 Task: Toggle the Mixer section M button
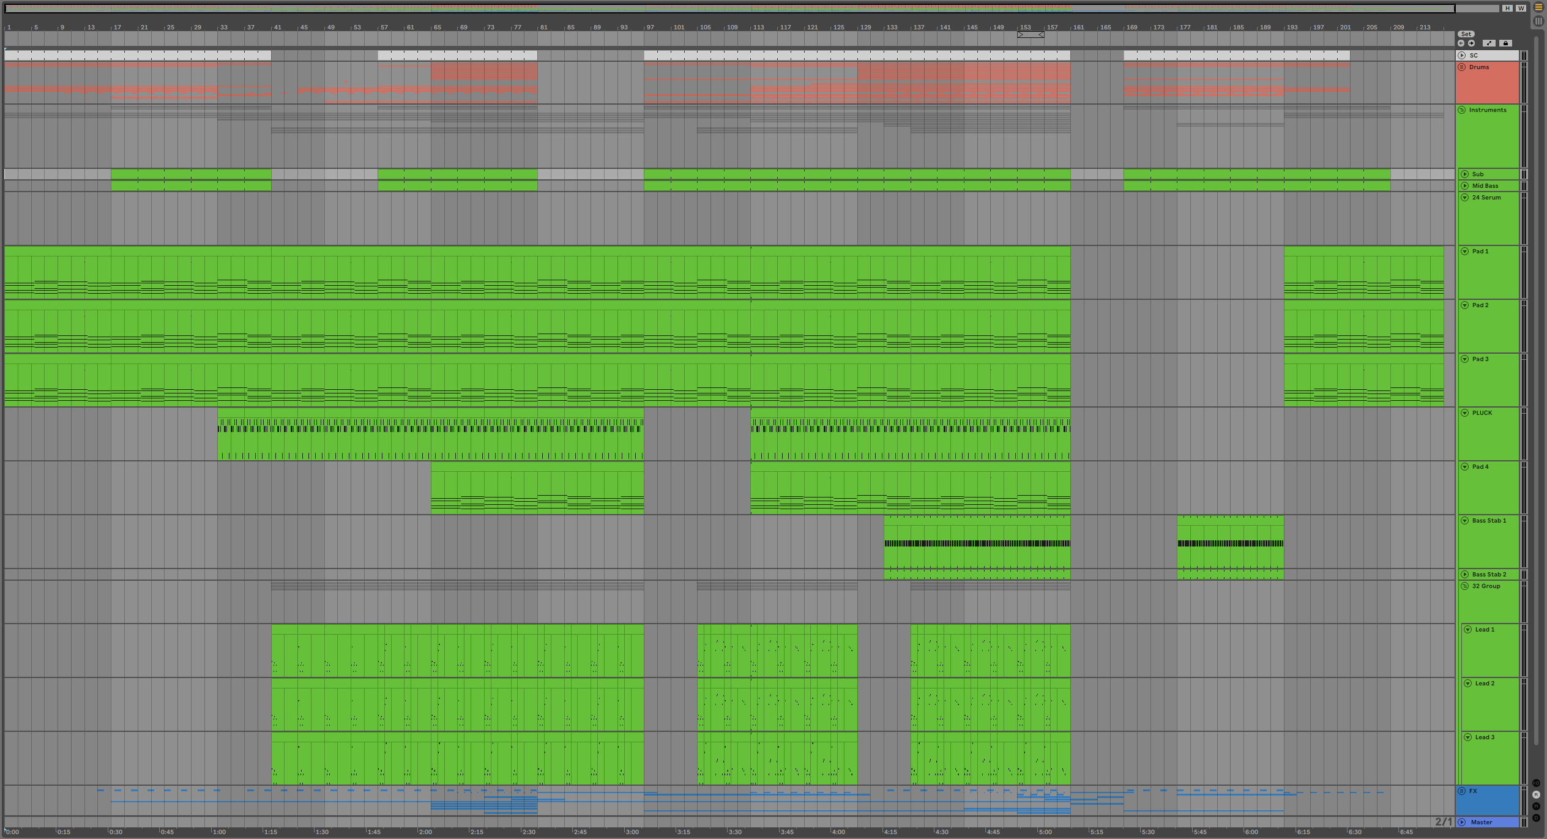tap(1536, 807)
